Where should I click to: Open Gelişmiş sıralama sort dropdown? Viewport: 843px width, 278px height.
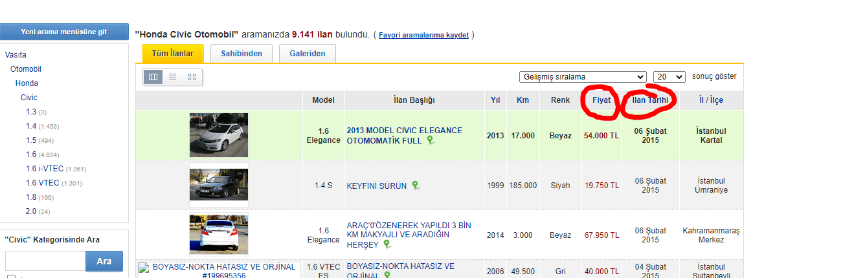click(583, 77)
